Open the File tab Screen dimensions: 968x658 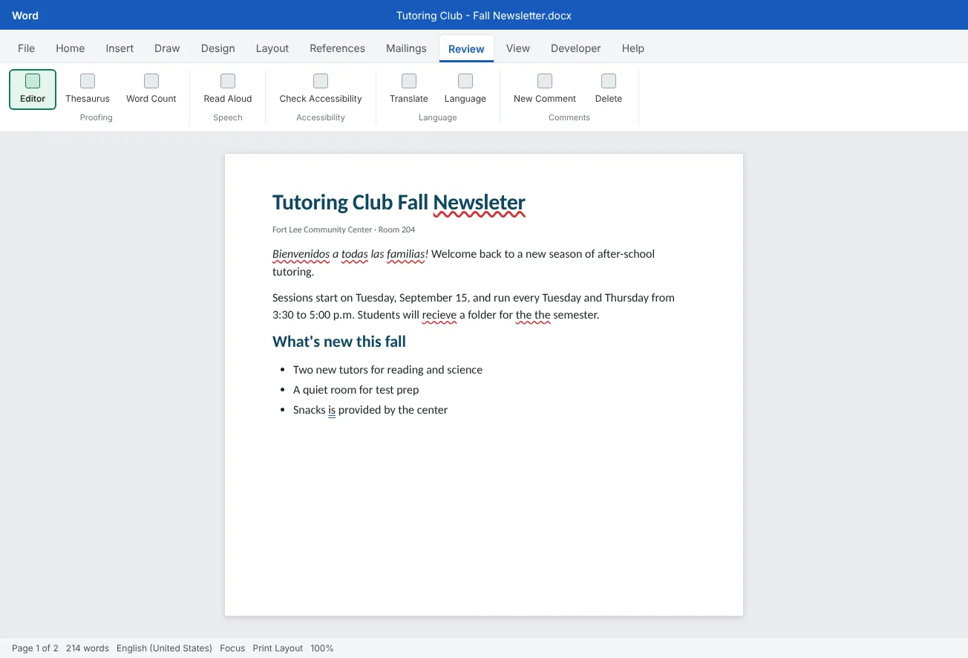point(27,48)
